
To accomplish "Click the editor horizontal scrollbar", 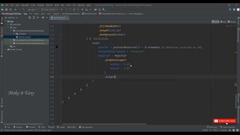I will (104, 124).
